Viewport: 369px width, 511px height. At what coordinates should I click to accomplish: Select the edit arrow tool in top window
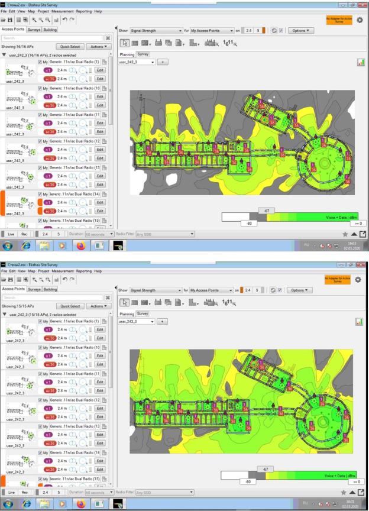click(x=125, y=43)
